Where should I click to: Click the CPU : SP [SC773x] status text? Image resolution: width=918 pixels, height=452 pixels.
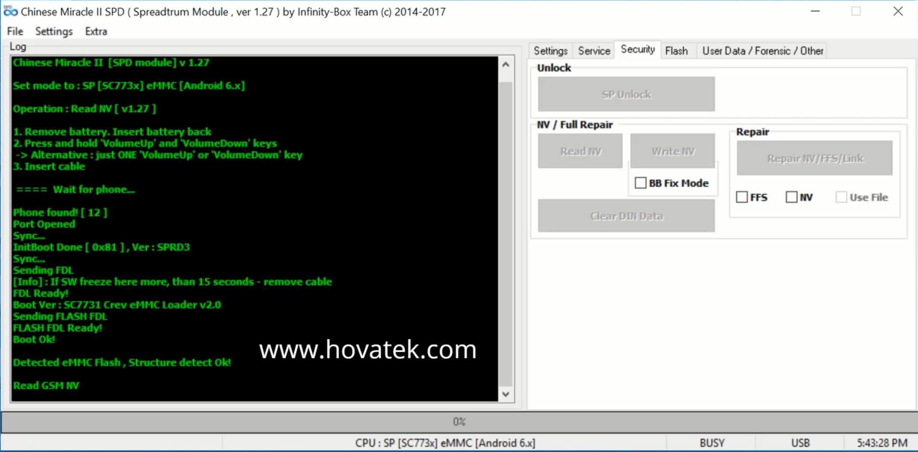point(445,443)
